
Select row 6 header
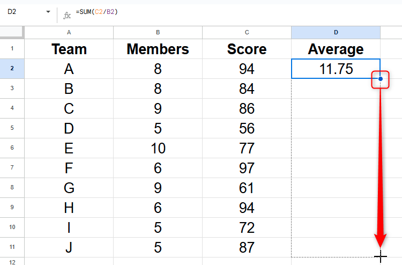12,148
